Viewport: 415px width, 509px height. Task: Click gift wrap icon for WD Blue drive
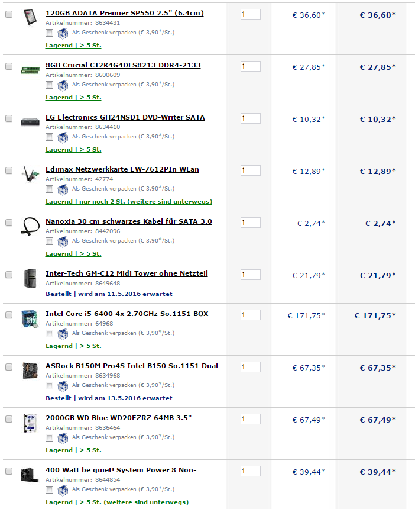tap(63, 438)
